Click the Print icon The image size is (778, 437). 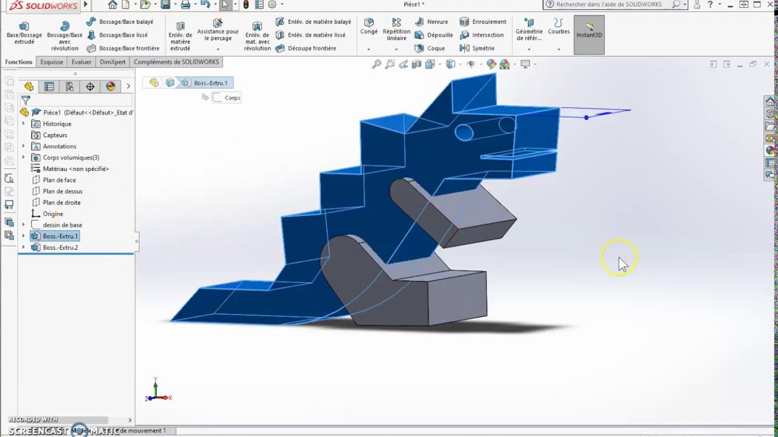point(185,5)
